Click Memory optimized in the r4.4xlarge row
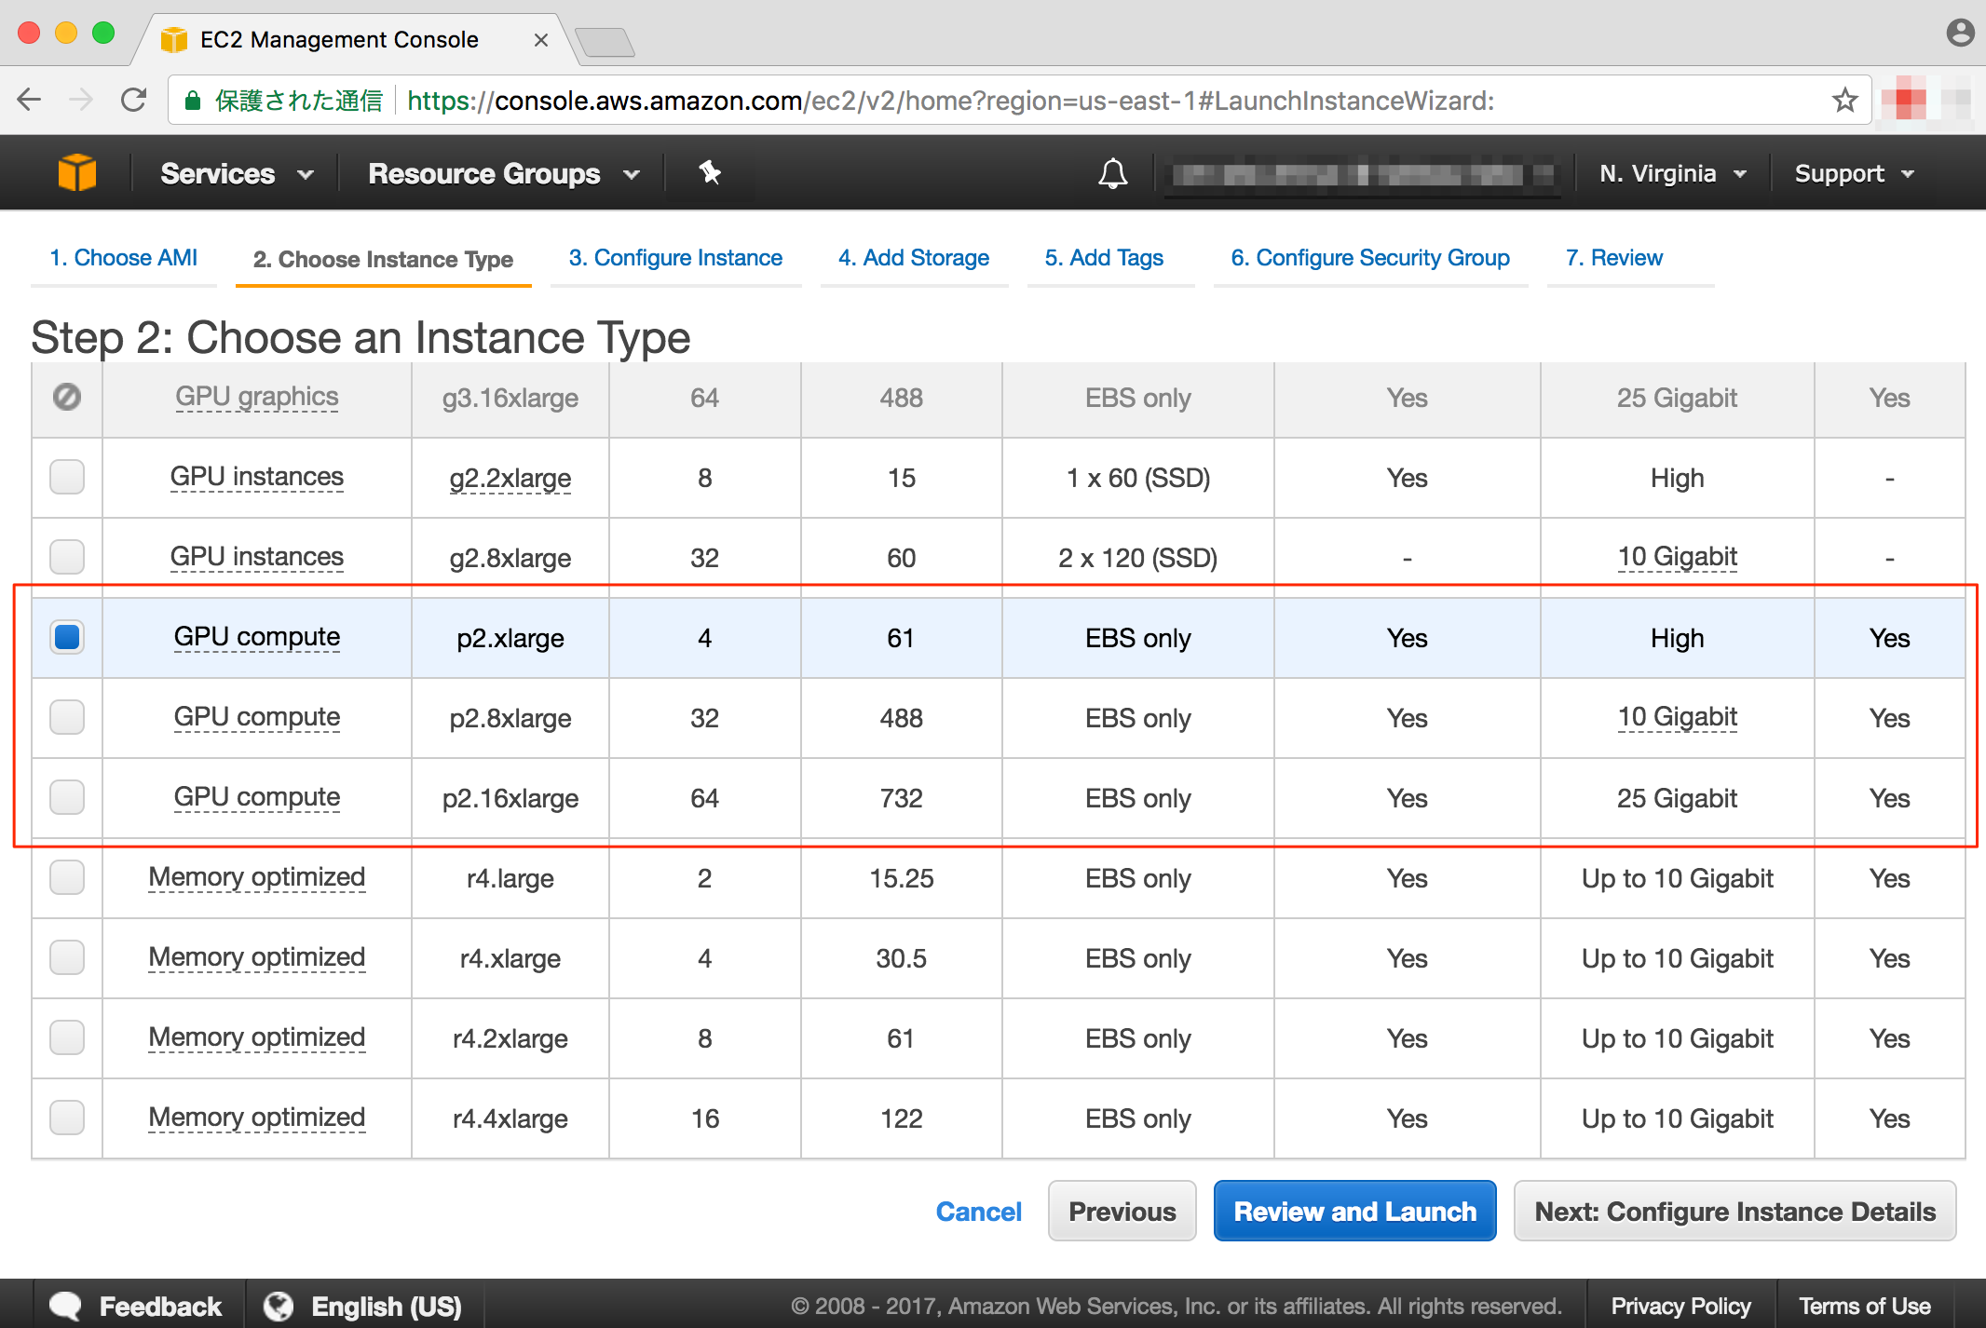This screenshot has height=1328, width=1986. point(257,1118)
